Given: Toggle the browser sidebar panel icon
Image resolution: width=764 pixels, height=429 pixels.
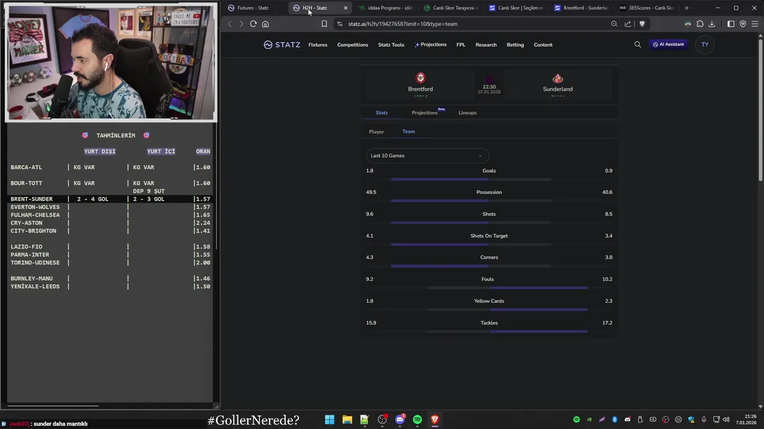Looking at the screenshot, I should click(731, 24).
